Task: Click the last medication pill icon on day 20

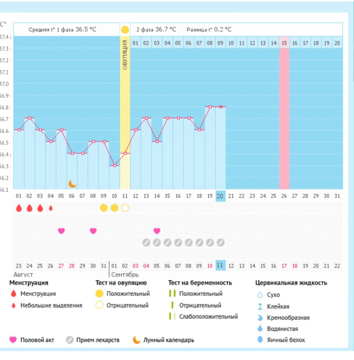Action: click(x=221, y=243)
